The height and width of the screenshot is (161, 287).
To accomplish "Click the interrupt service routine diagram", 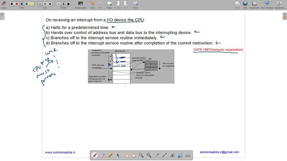I will (x=131, y=67).
